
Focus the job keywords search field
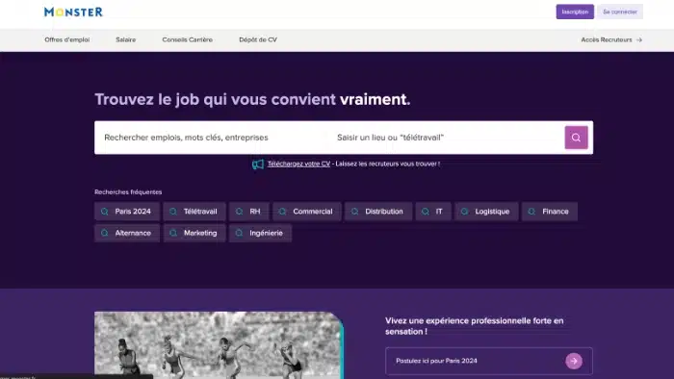pyautogui.click(x=211, y=138)
